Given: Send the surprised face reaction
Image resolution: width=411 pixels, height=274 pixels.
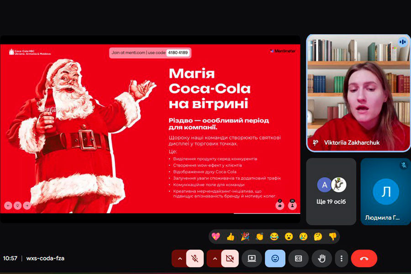Looking at the screenshot, I should pos(289,237).
